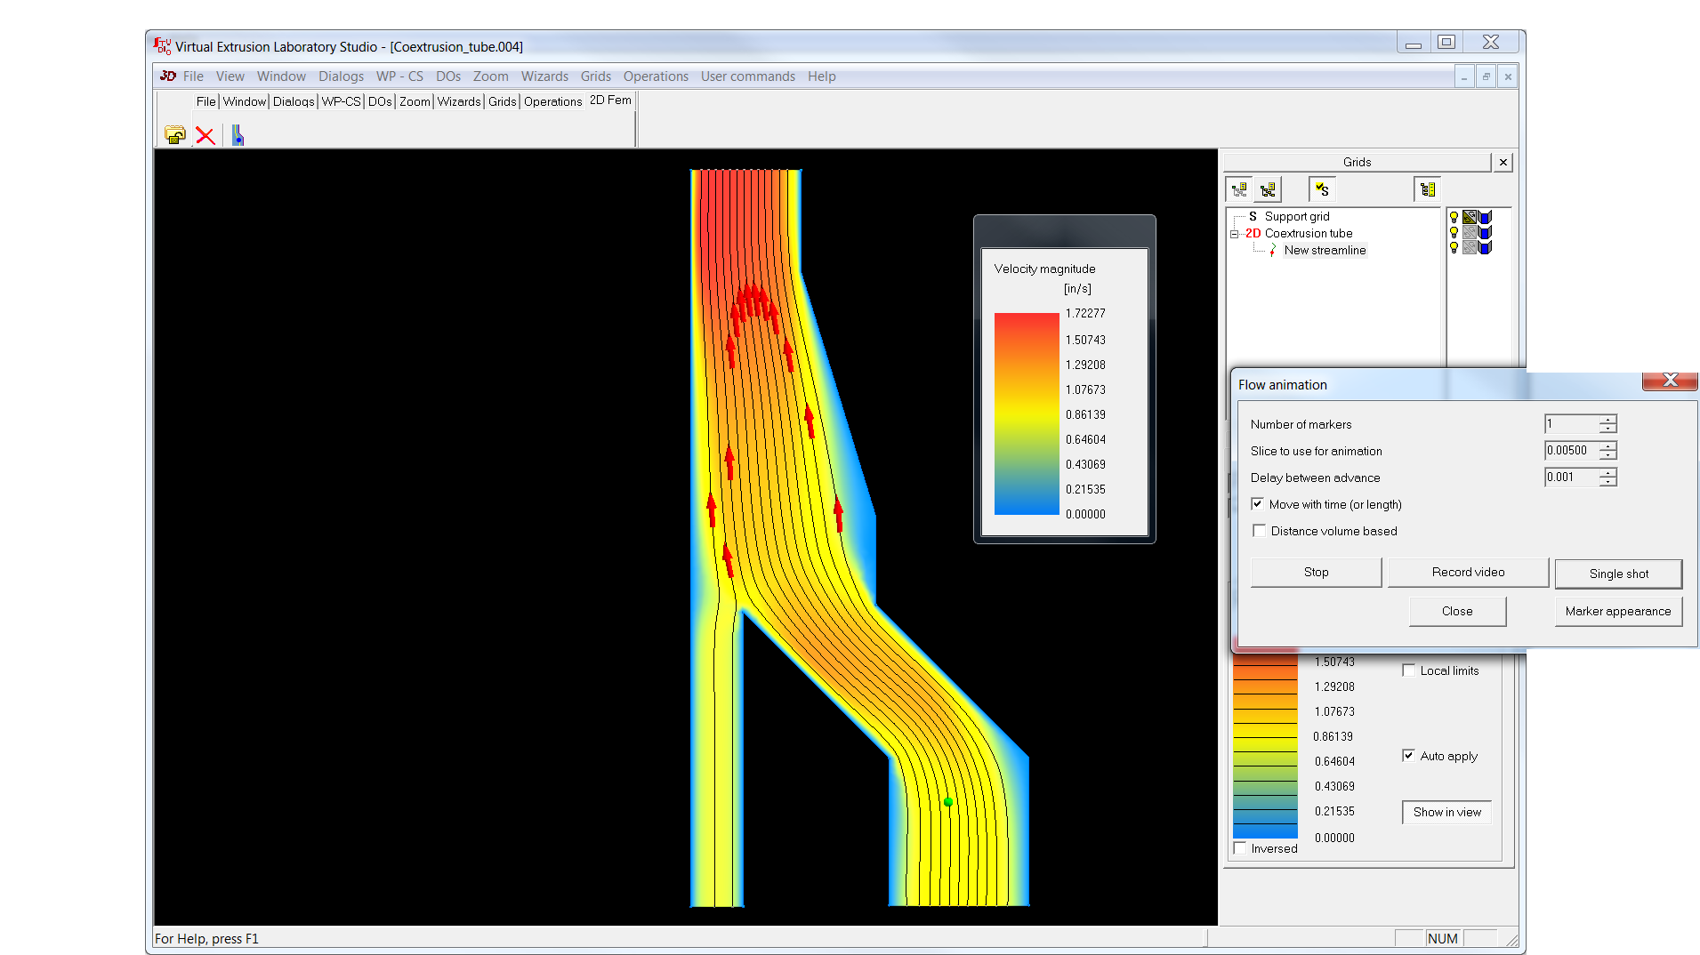Click the Show in view button
Image resolution: width=1700 pixels, height=955 pixels.
(1447, 813)
